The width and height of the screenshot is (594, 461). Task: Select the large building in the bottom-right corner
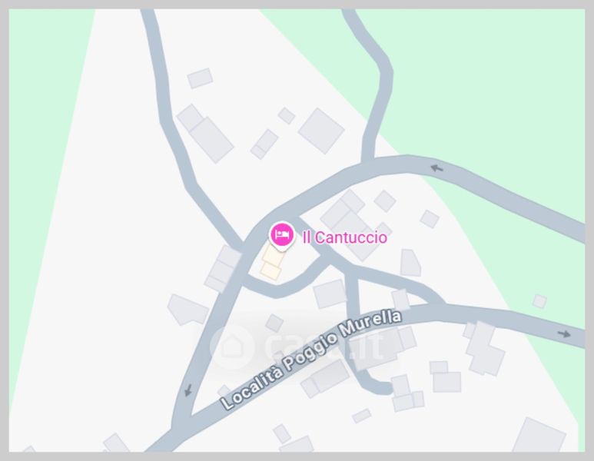click(x=539, y=435)
